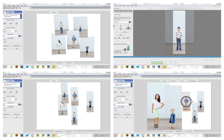Open the Tools menu in the menu bar
Image resolution: width=224 pixels, height=140 pixels.
22,6
